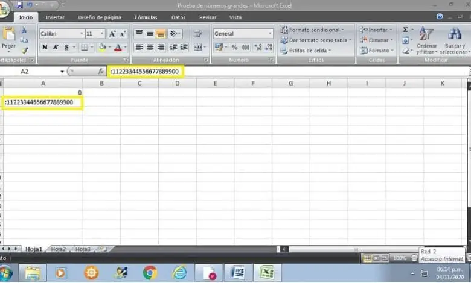This screenshot has width=471, height=283.
Task: Toggle Cursiva italic formatting
Action: (x=56, y=47)
